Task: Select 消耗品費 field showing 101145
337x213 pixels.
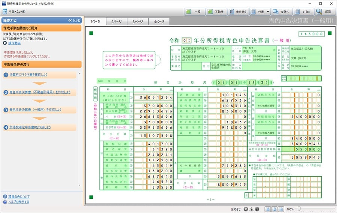Action: coord(227,94)
